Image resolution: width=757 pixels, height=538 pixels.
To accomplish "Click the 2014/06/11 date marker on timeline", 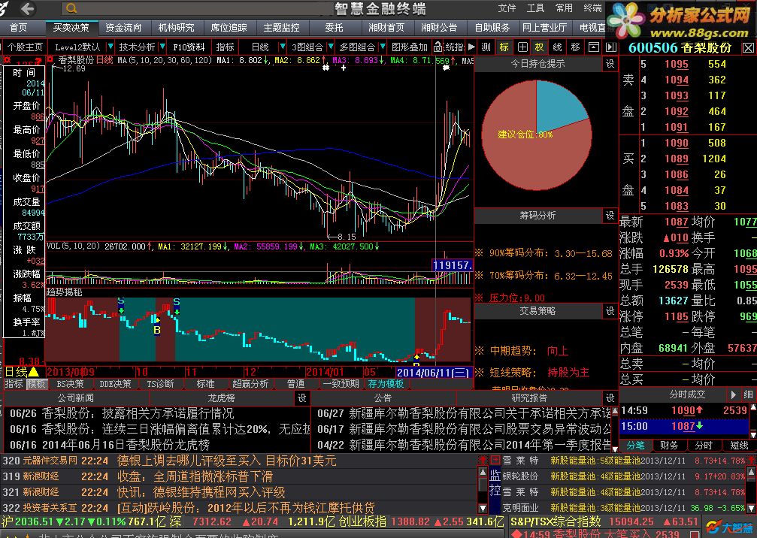I will [x=433, y=372].
